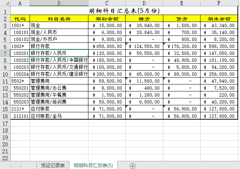Click the 现金 debit cell showing 29,840.00 in row 3
This screenshot has width=240, height=169.
coord(144,26)
